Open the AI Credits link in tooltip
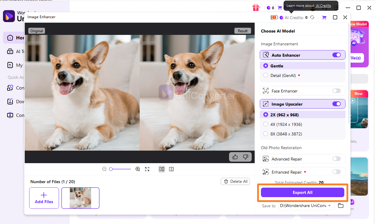375x224 pixels. [323, 6]
